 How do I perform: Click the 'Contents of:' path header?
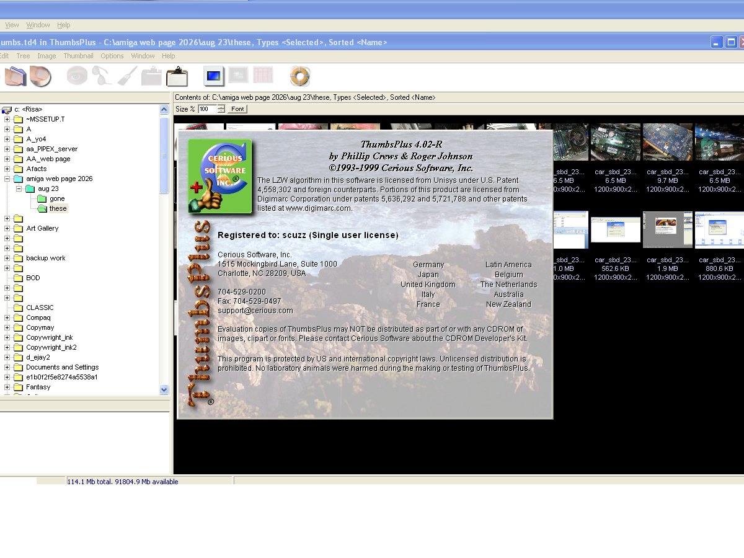pos(305,97)
